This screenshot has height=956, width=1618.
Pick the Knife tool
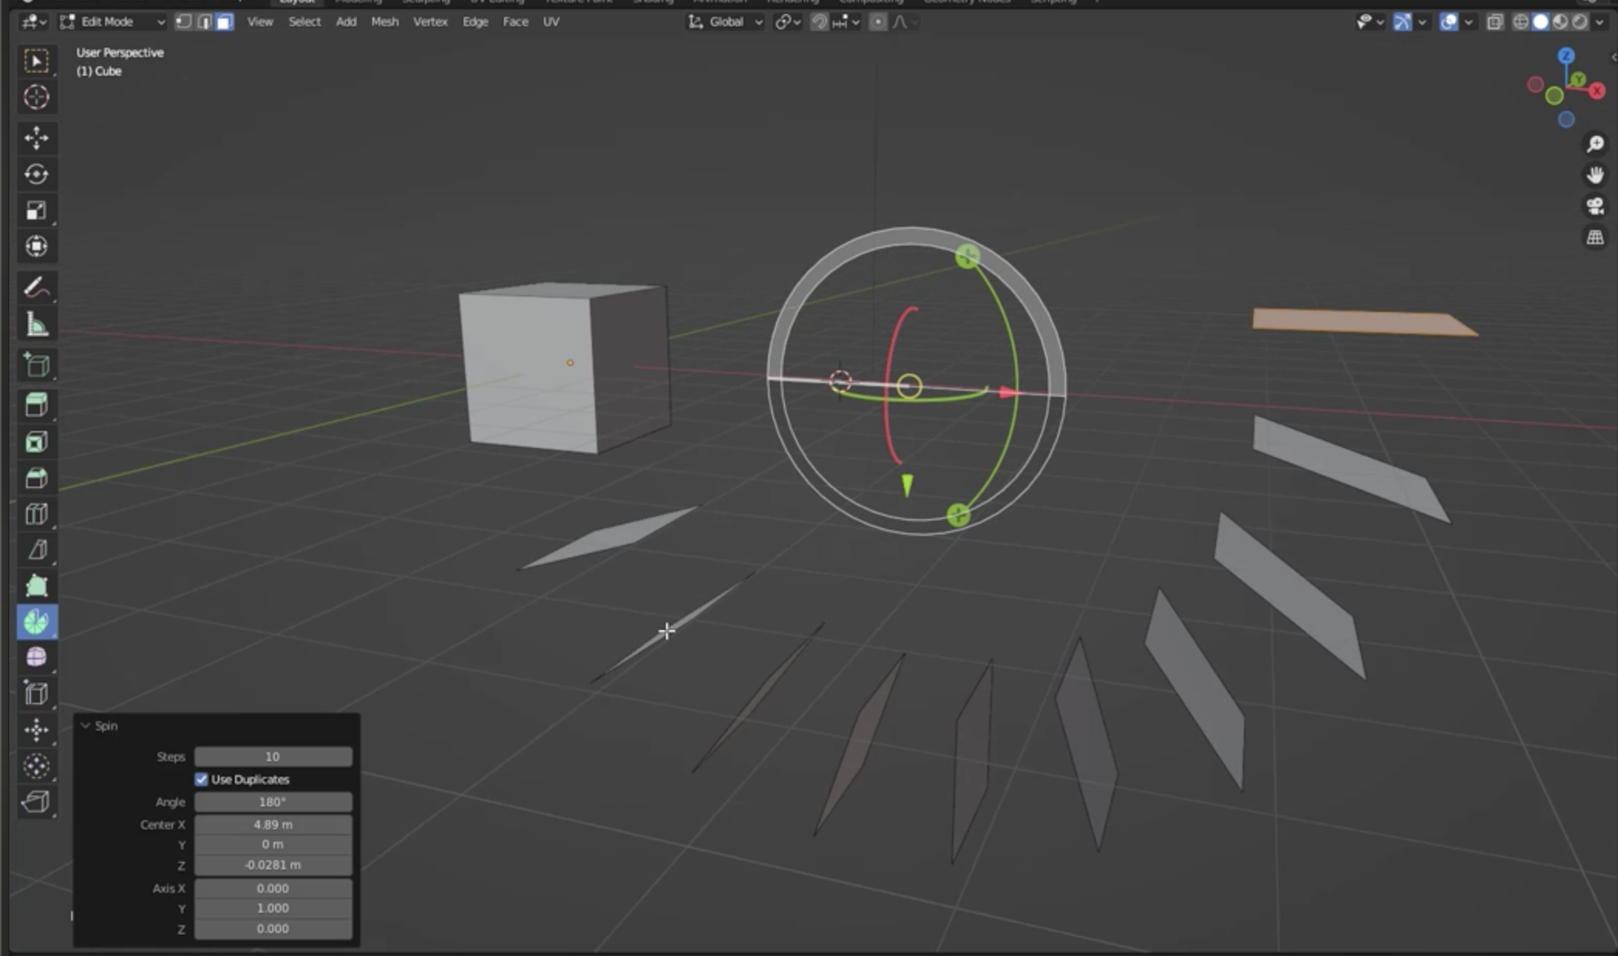click(36, 550)
